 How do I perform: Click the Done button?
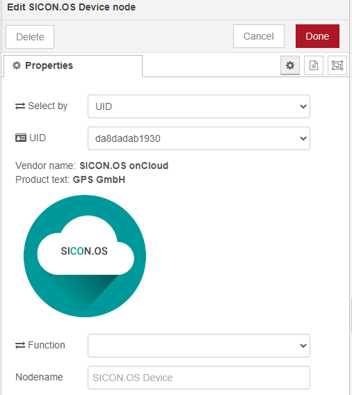pyautogui.click(x=317, y=36)
